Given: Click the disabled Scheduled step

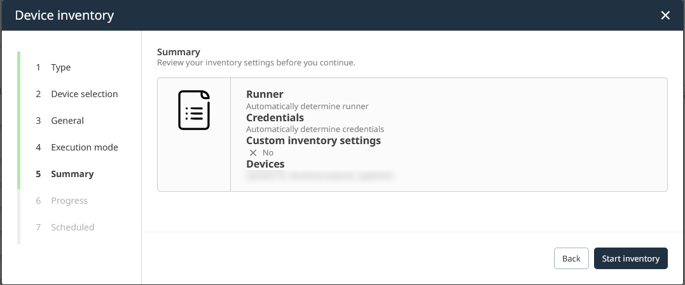Looking at the screenshot, I should click(73, 227).
